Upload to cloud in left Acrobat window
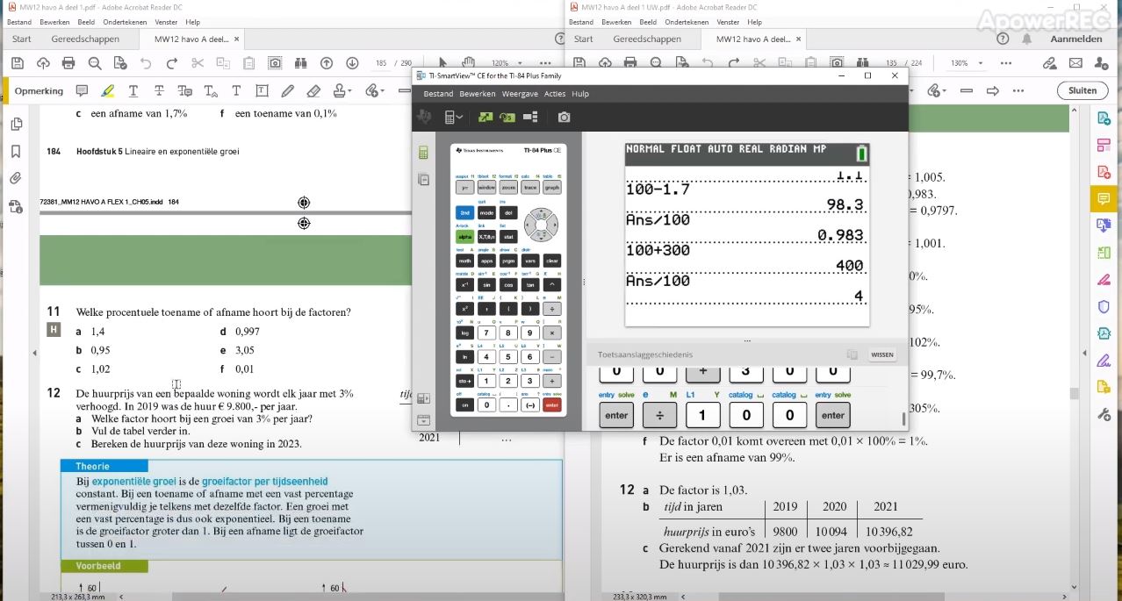The height and width of the screenshot is (601, 1122). (43, 62)
